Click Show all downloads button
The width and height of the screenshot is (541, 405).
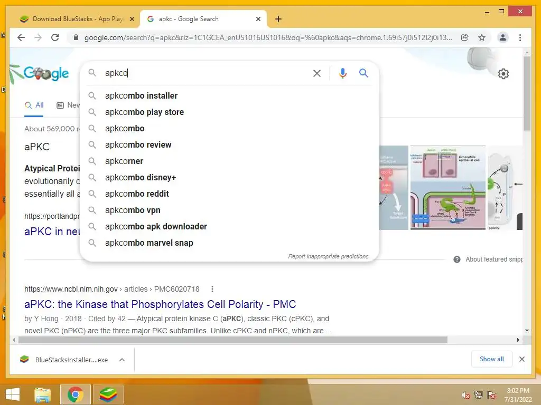pos(492,359)
